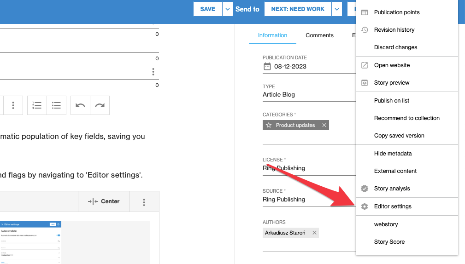The image size is (465, 264).
Task: Open the text toolbar overflow menu
Action: pyautogui.click(x=13, y=105)
